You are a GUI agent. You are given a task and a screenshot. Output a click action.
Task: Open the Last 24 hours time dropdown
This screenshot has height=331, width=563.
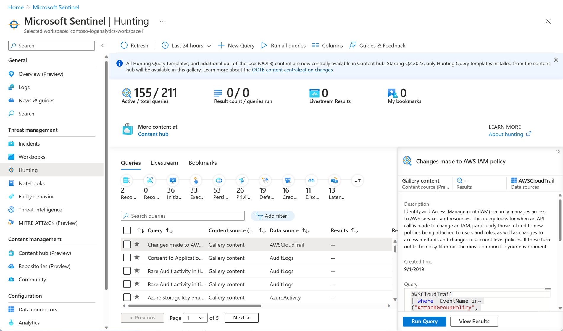pyautogui.click(x=187, y=45)
